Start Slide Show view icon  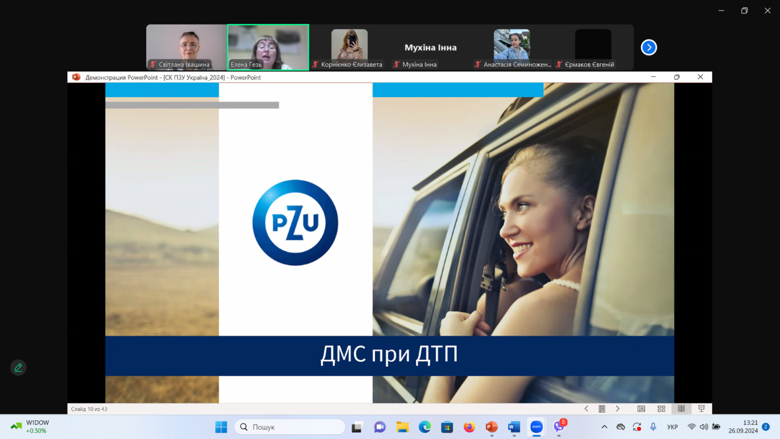pos(701,409)
